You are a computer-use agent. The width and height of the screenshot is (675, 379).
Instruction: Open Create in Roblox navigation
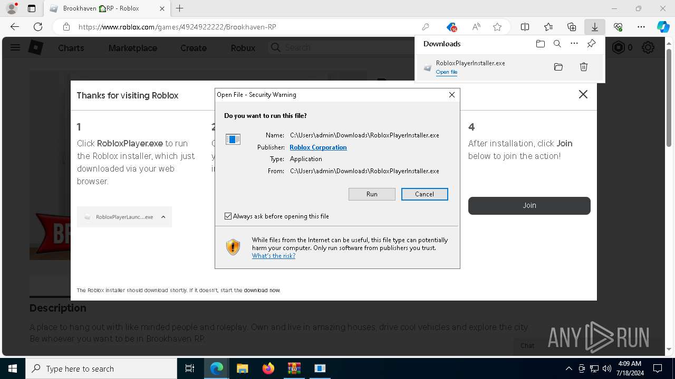pos(194,48)
